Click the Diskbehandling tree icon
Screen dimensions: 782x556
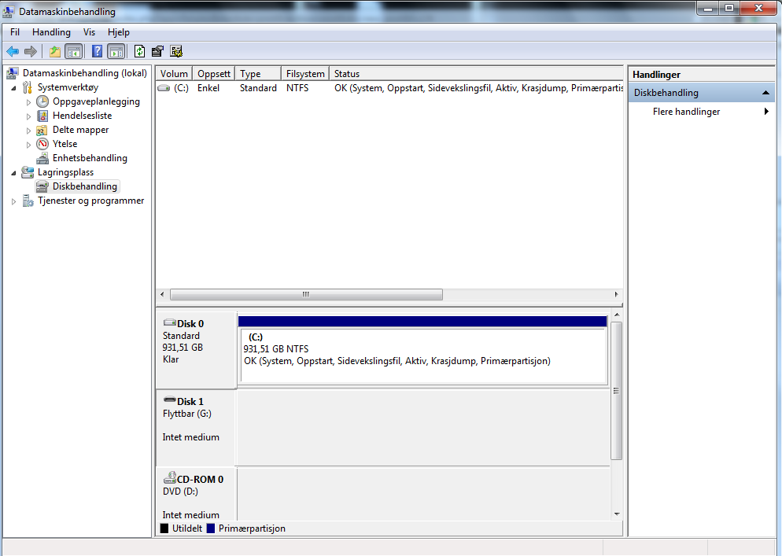(x=42, y=186)
